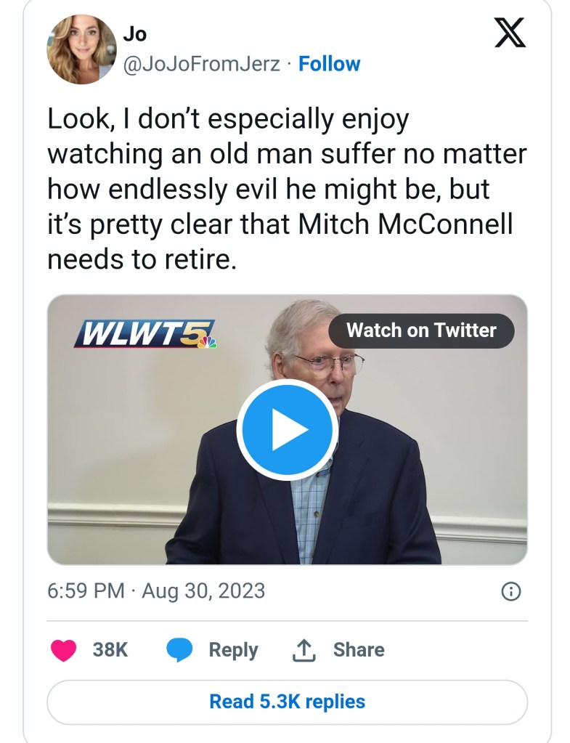Click Jo's profile avatar photo

[81, 49]
